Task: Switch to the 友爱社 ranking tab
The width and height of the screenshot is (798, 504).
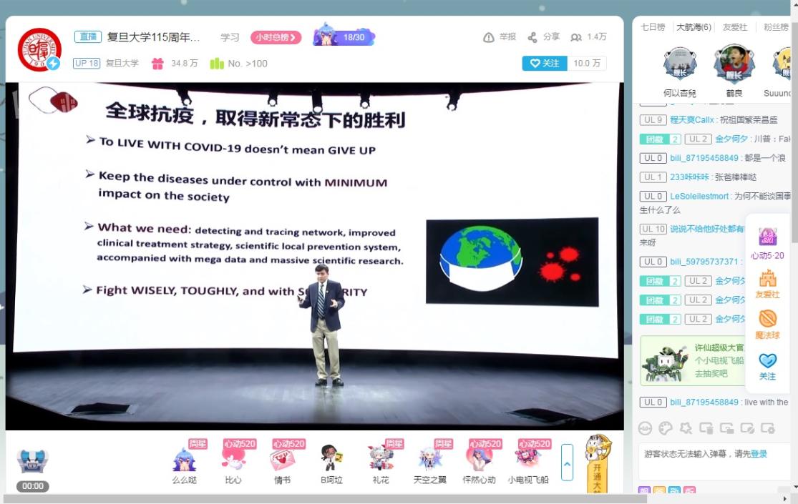Action: click(x=735, y=27)
